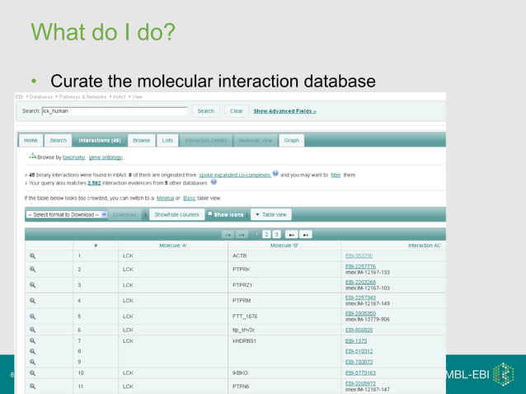Screen dimensions: 526x394
Task: Open details magnifier for row 1 ACTB
Action: coord(32,256)
